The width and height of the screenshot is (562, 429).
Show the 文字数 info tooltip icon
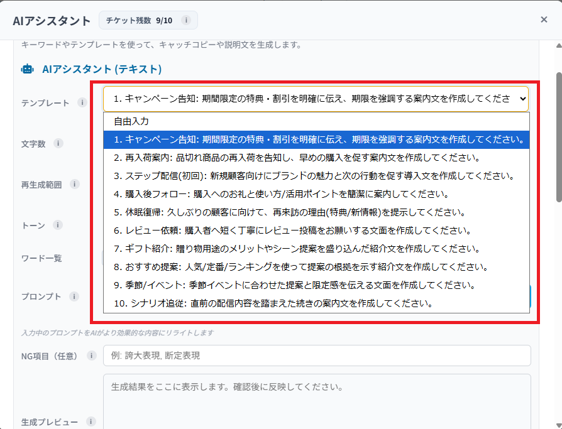point(58,143)
